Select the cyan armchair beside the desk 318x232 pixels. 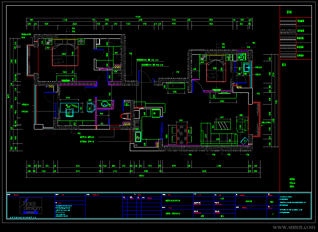pos(91,107)
